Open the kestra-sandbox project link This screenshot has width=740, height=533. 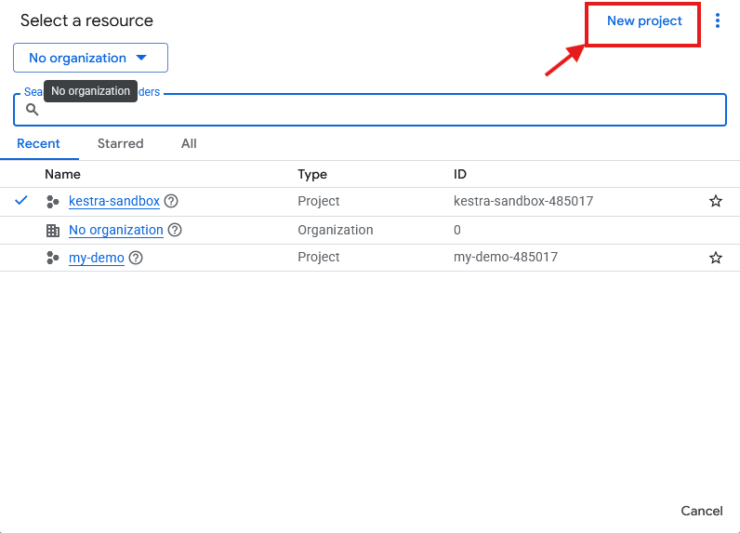(113, 201)
